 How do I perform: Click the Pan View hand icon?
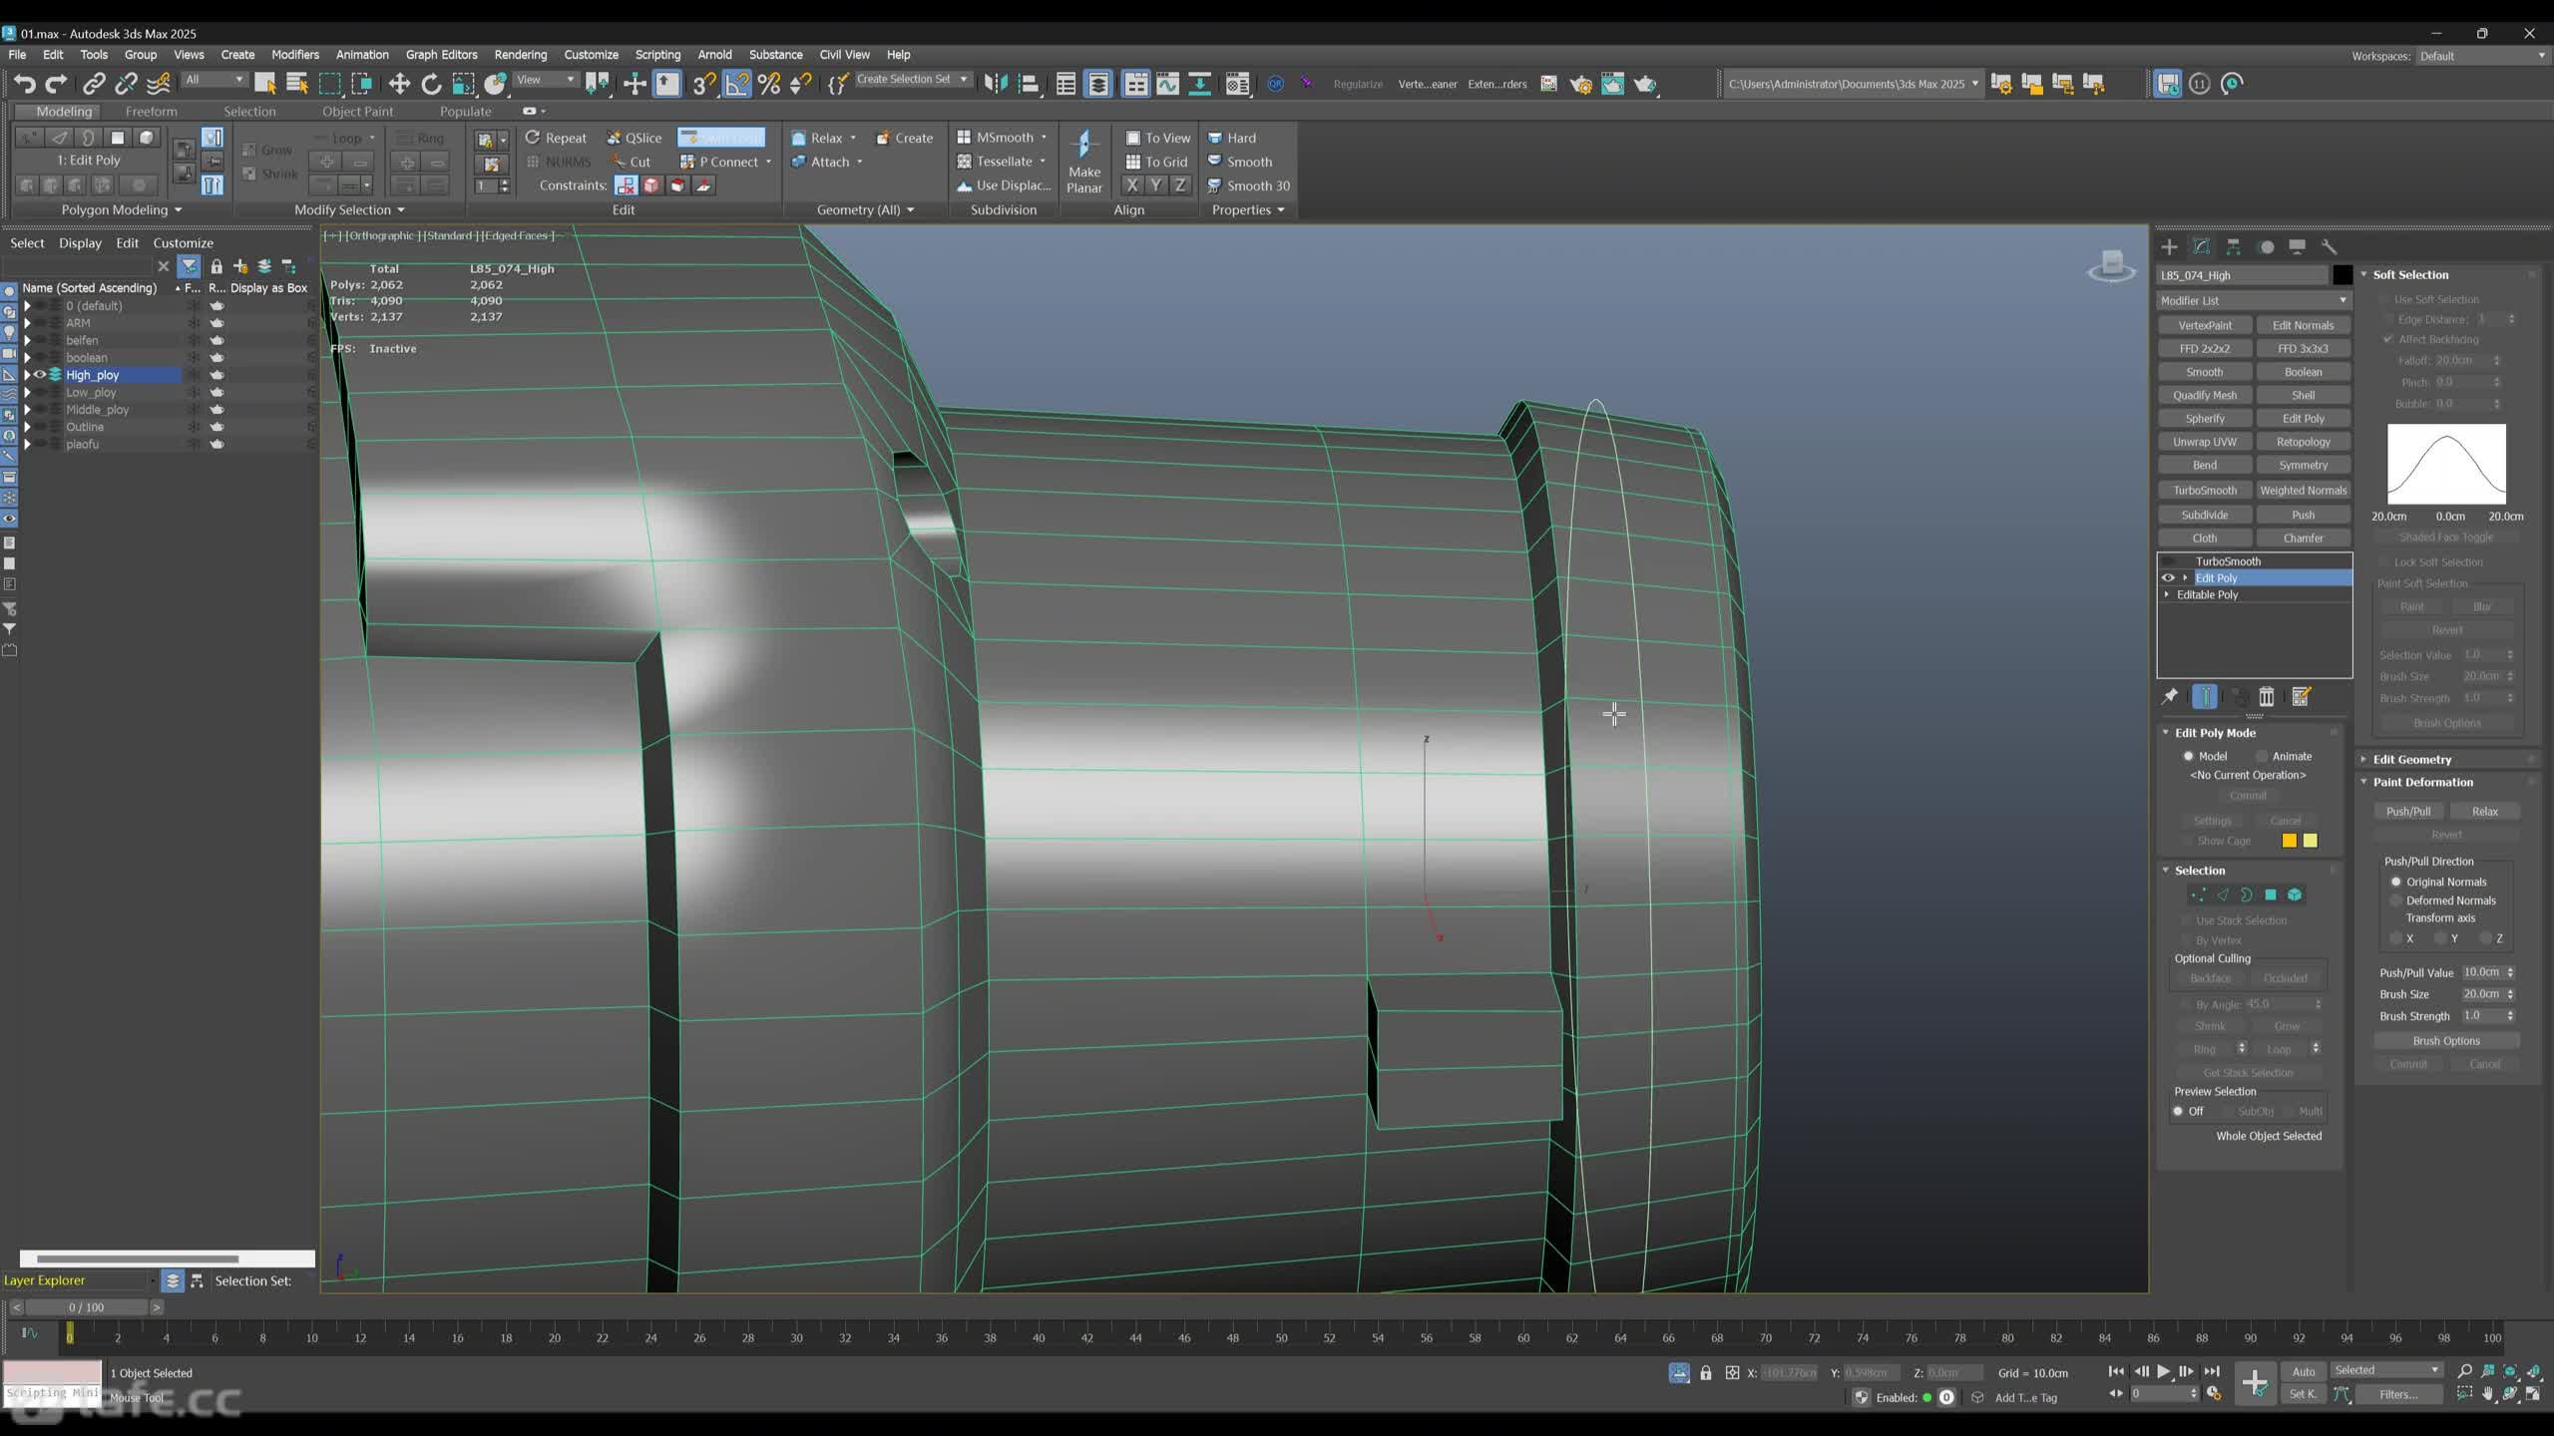click(x=2488, y=1394)
